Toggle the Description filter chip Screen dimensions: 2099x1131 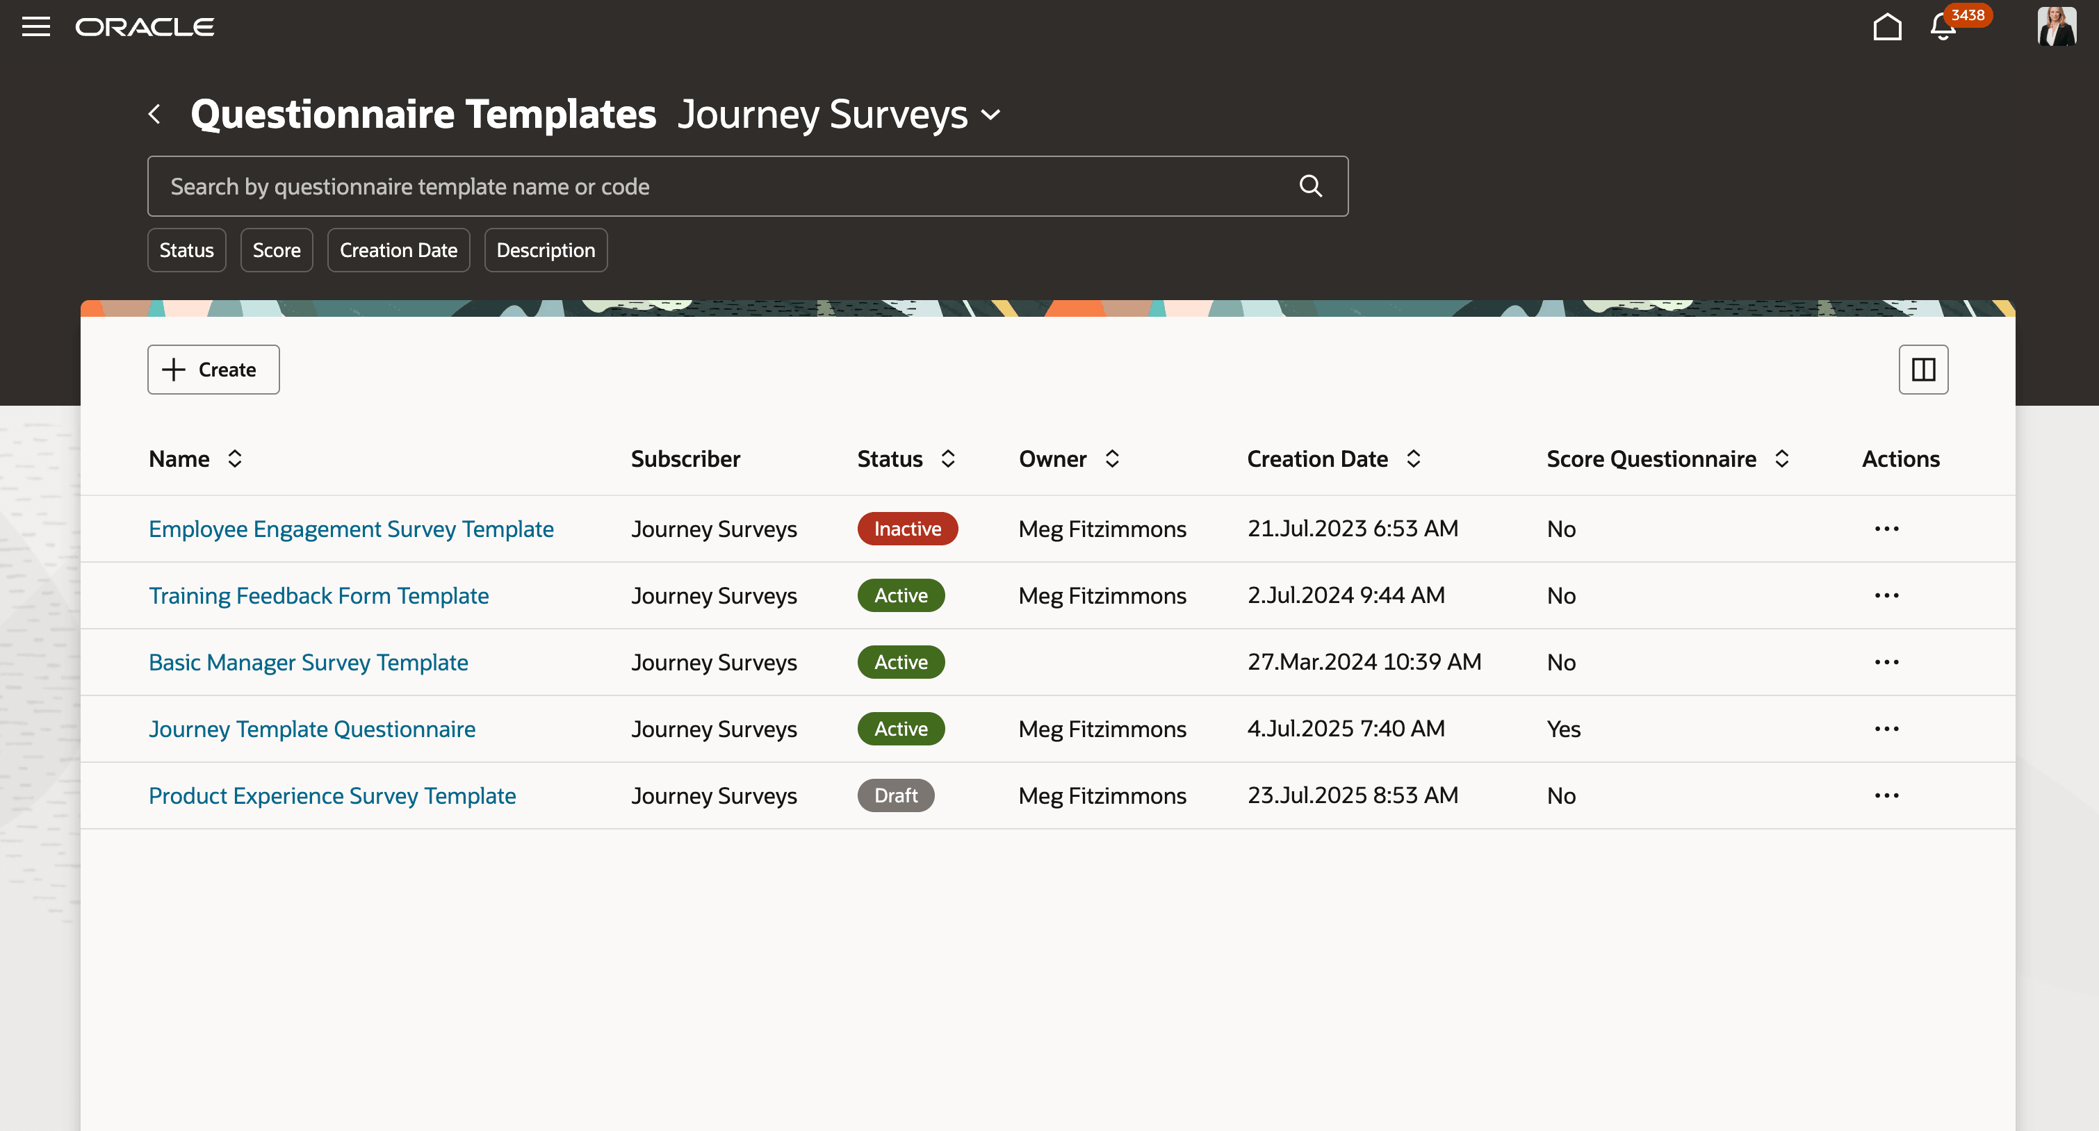click(x=545, y=250)
